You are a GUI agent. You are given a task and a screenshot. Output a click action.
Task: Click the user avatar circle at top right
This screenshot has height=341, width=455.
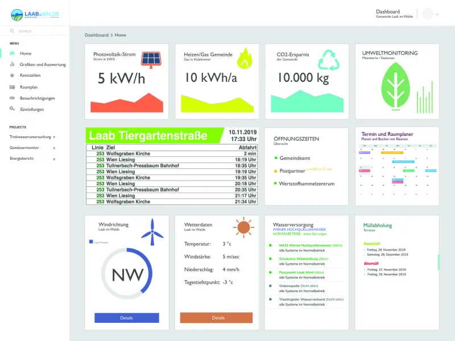pos(427,14)
